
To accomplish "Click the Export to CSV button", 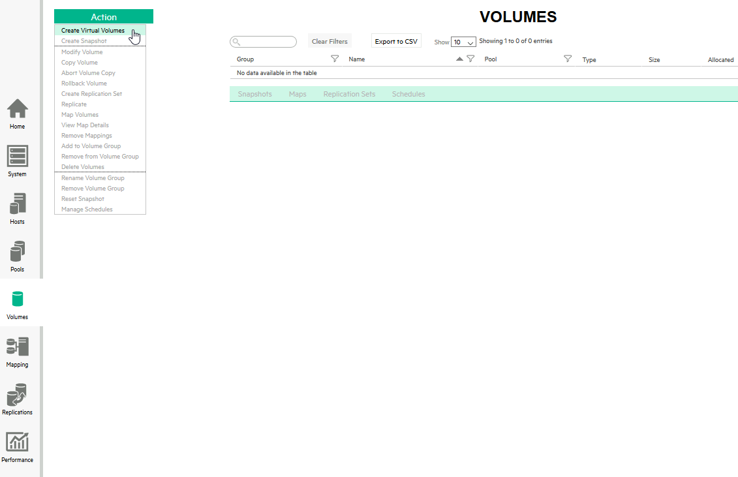I will click(396, 41).
